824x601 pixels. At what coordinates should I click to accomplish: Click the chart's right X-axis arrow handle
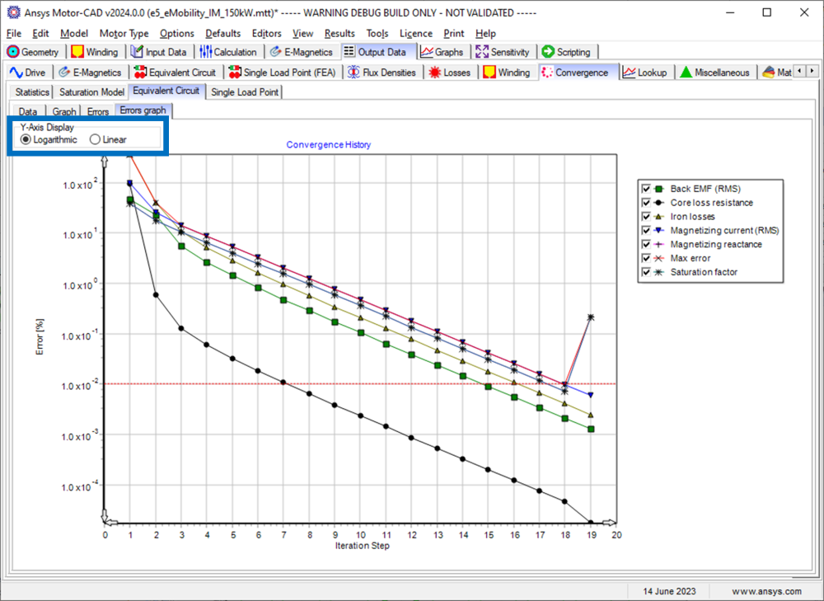pos(610,523)
